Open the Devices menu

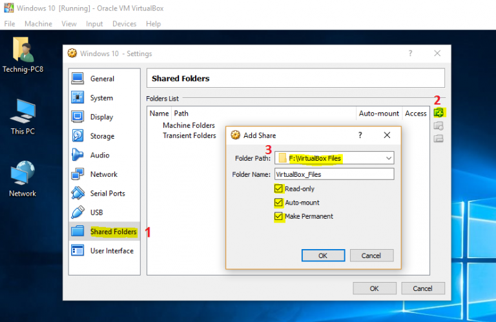pyautogui.click(x=124, y=24)
